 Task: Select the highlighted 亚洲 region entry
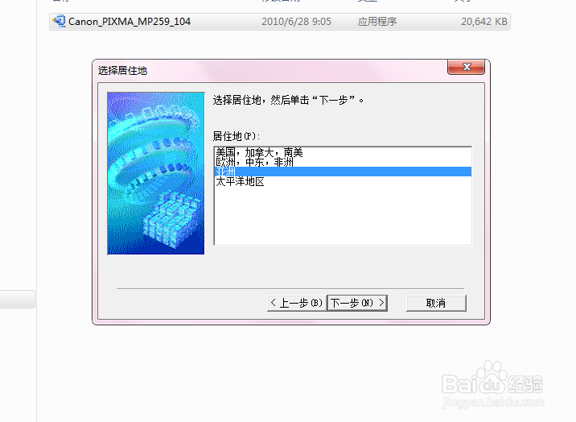coord(343,172)
